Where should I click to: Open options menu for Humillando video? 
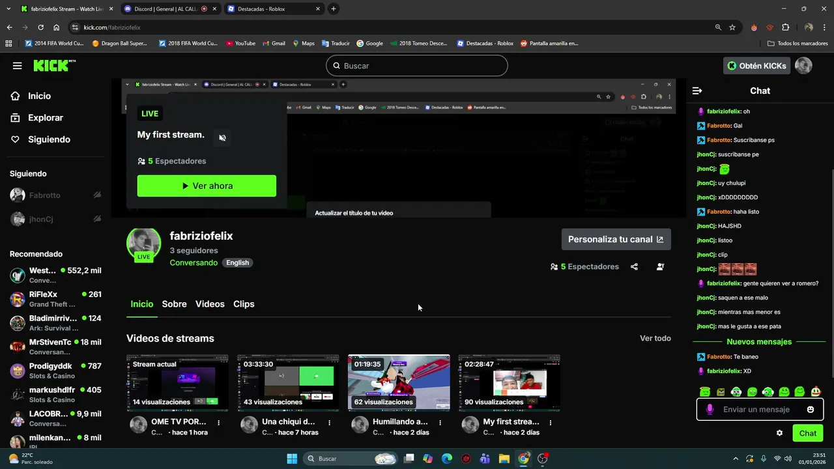point(440,423)
